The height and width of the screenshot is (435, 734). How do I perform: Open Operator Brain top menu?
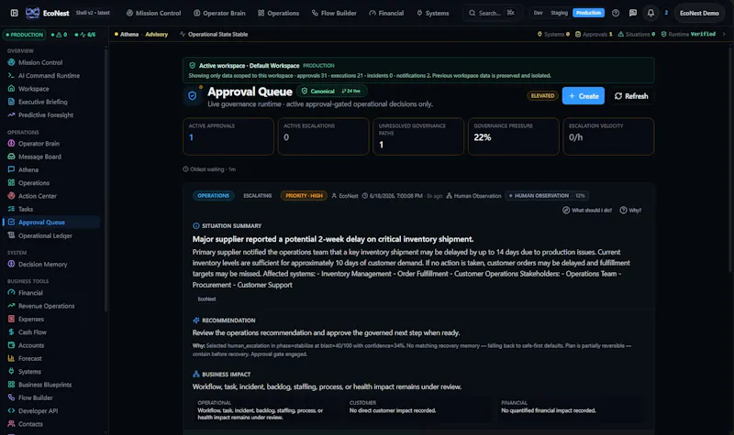click(x=219, y=13)
